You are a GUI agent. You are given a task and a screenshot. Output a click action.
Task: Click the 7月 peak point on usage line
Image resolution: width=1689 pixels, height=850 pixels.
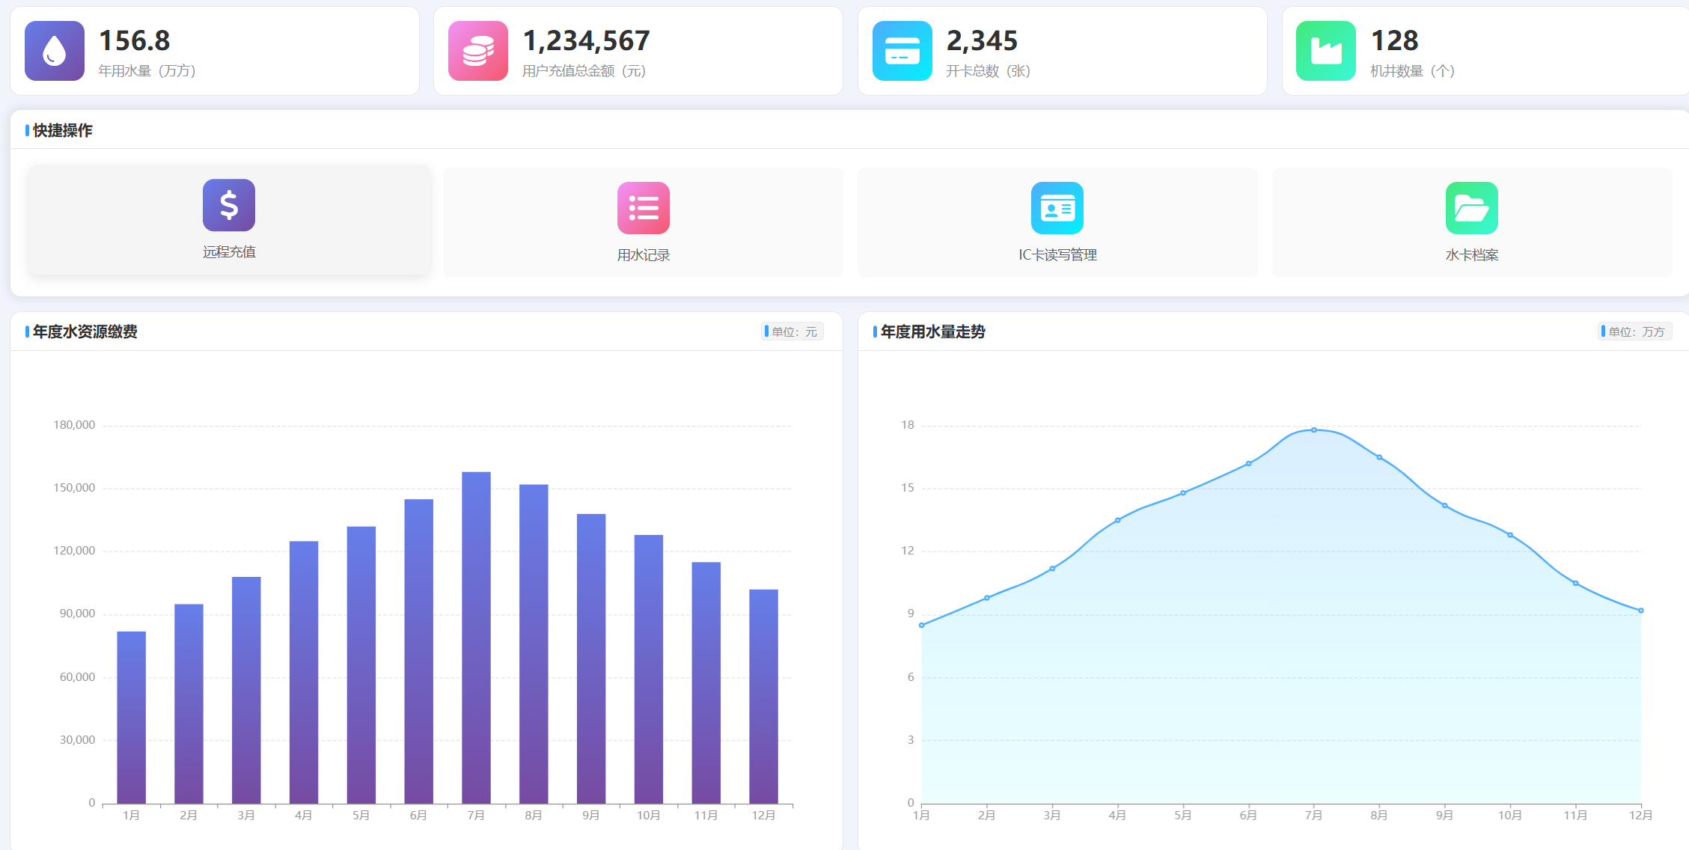click(x=1314, y=429)
